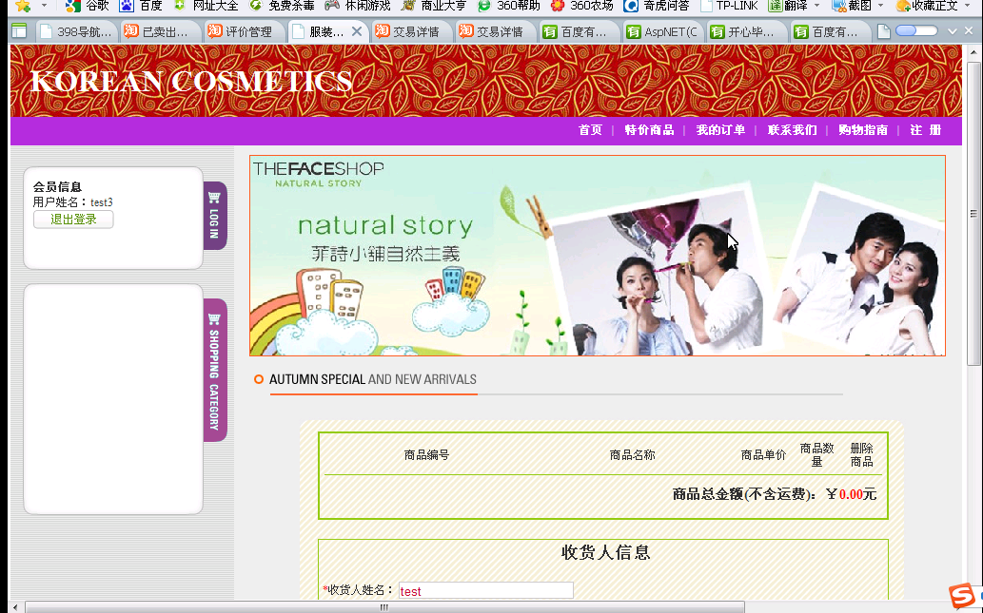Viewport: 983px width, 613px height.
Task: Click the AUTUMN SPECIAL AND NEW ARRIVALS heading
Action: tap(373, 379)
